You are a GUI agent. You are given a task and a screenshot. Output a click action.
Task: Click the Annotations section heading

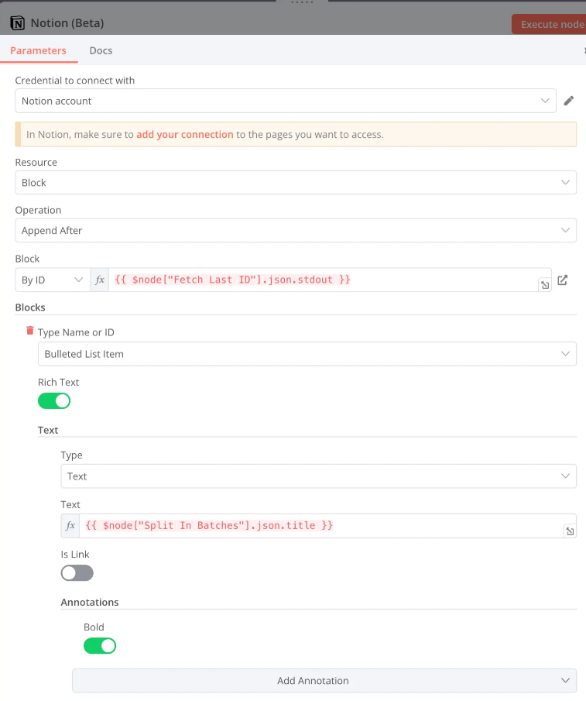tap(90, 602)
